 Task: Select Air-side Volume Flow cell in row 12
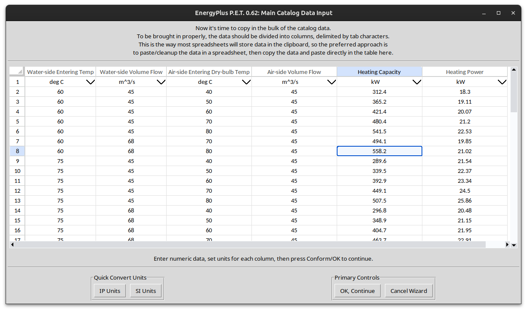pyautogui.click(x=294, y=191)
